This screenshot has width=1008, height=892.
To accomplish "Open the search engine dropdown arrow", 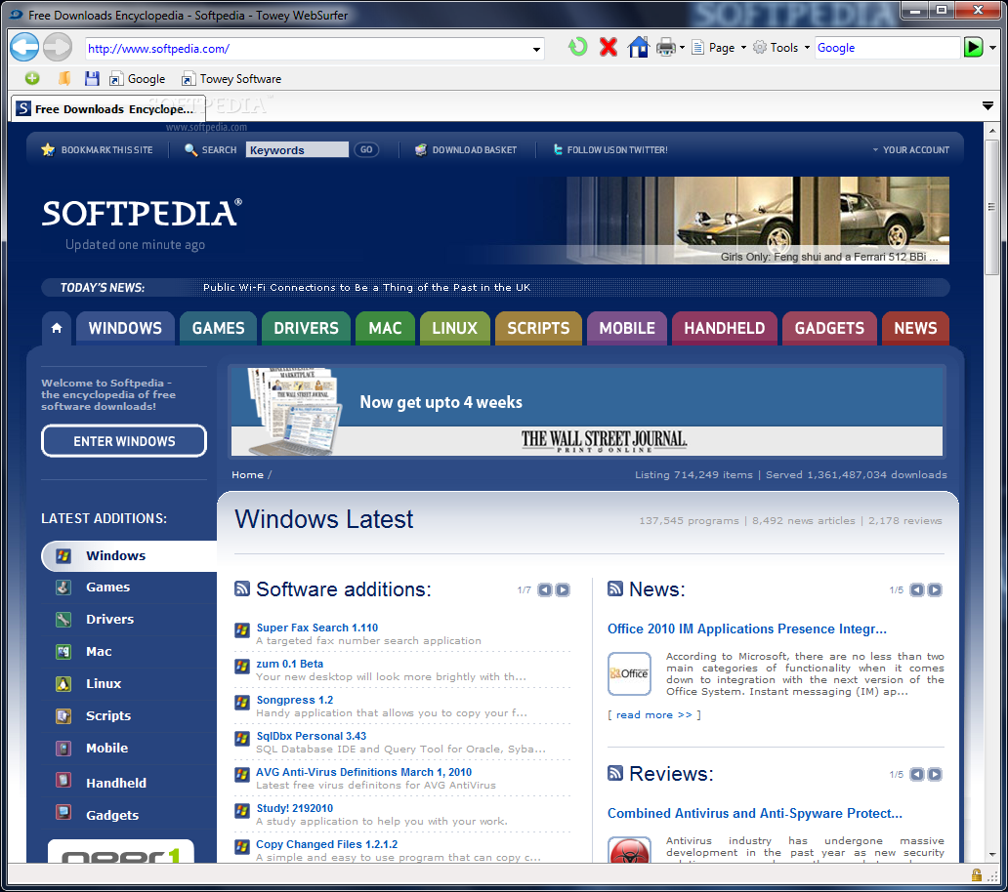I will pyautogui.click(x=992, y=48).
